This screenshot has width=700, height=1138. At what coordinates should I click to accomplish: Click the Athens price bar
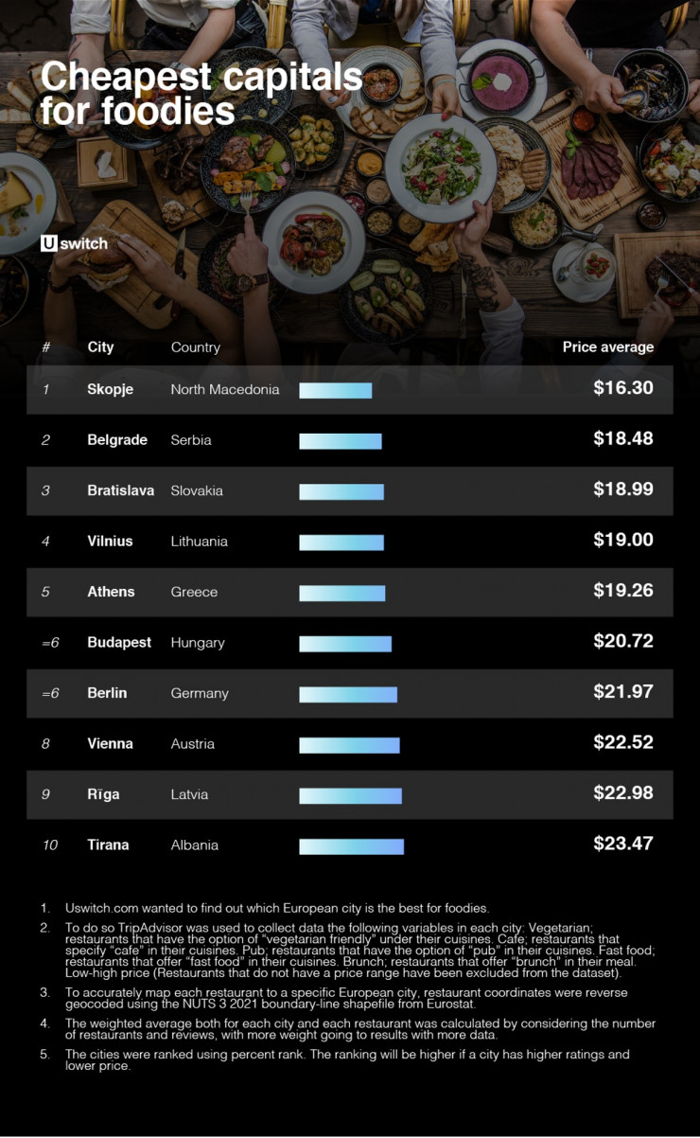point(341,593)
